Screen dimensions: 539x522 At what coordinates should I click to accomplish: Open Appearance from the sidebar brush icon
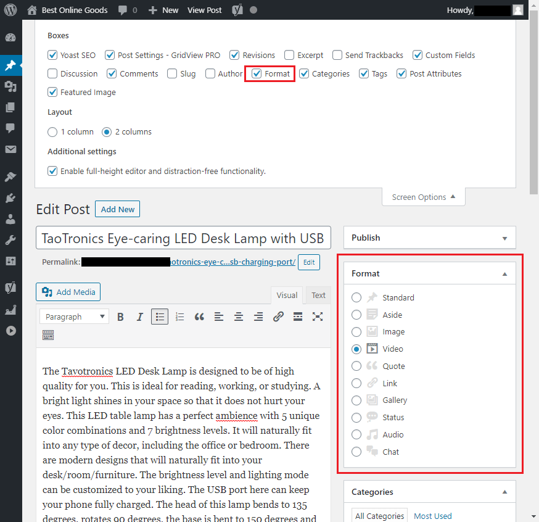10,176
